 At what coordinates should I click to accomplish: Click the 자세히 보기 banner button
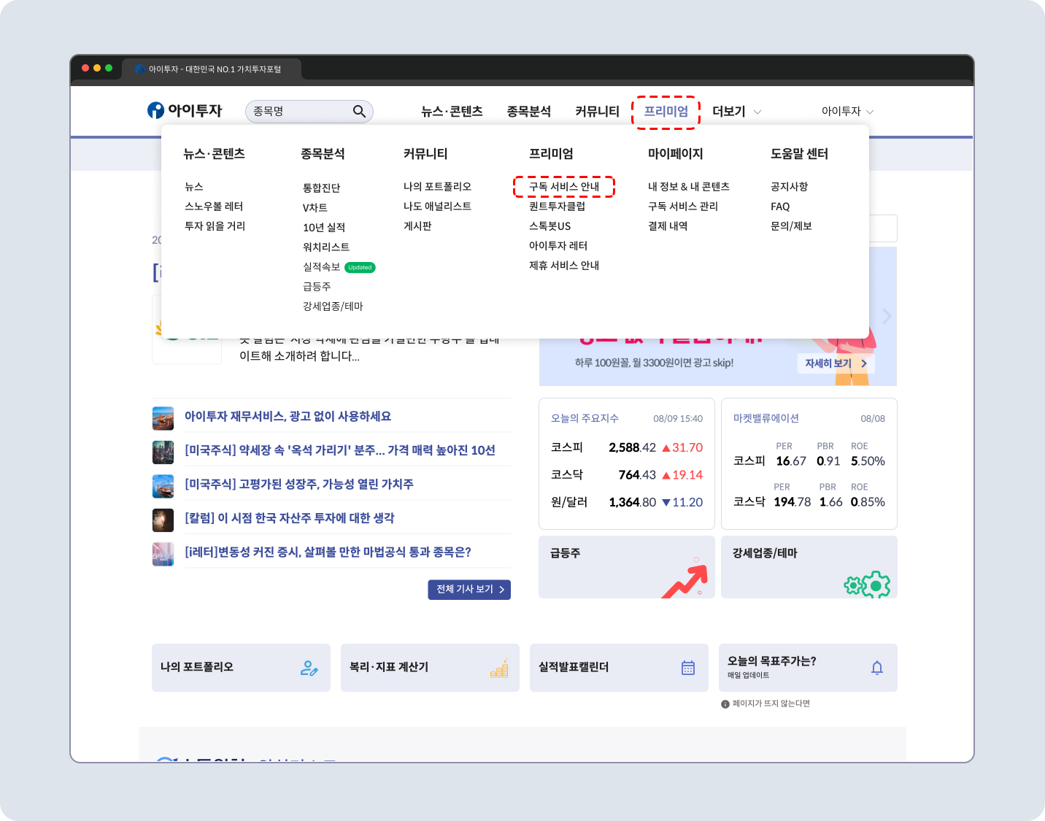click(836, 363)
